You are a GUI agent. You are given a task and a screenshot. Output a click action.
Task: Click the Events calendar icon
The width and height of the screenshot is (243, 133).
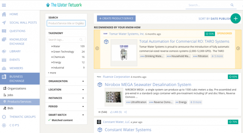(4, 60)
